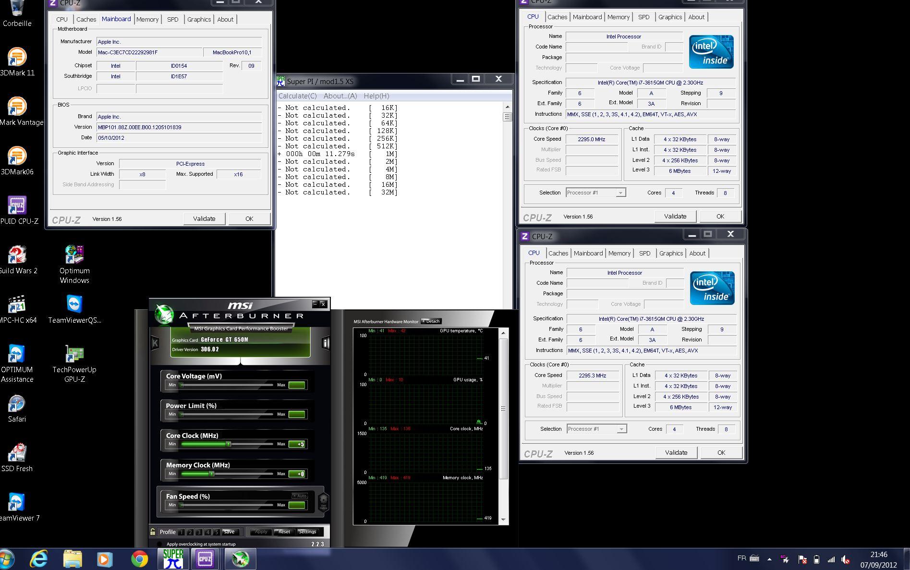Click Afterburner Reset button
Viewport: 910px width, 570px height.
pos(284,532)
